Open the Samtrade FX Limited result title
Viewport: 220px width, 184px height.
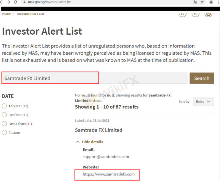99,130
